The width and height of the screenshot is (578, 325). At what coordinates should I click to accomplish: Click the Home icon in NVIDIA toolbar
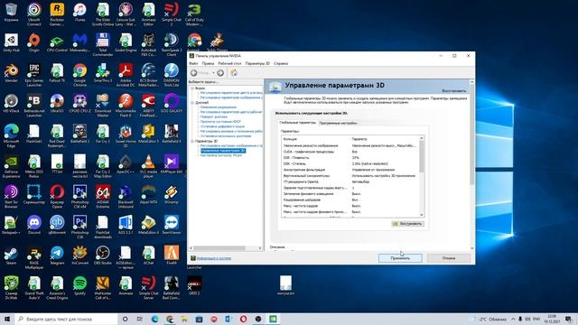(234, 73)
